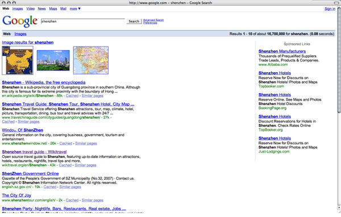Open 'The City Of Joy' result
Screen dimensions: 341x217
point(16,195)
